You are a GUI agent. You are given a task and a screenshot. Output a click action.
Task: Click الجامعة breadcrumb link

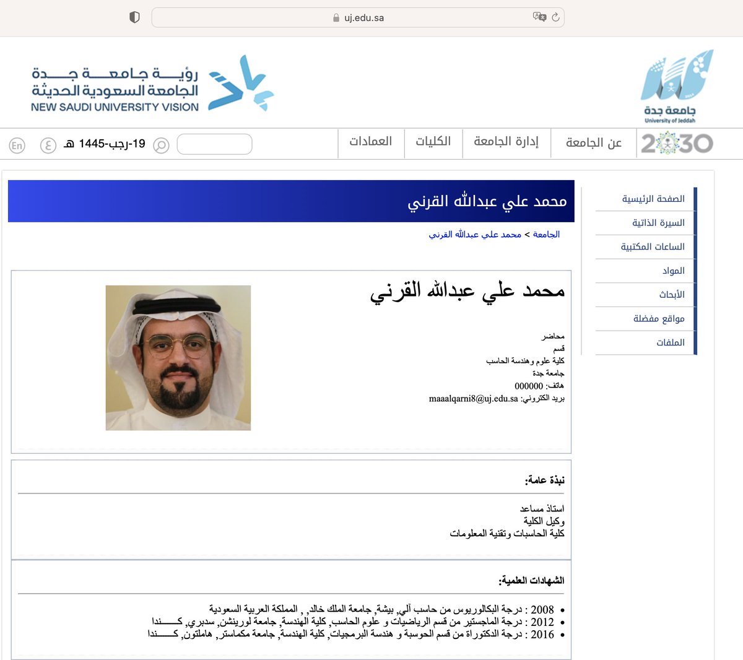[x=546, y=235]
